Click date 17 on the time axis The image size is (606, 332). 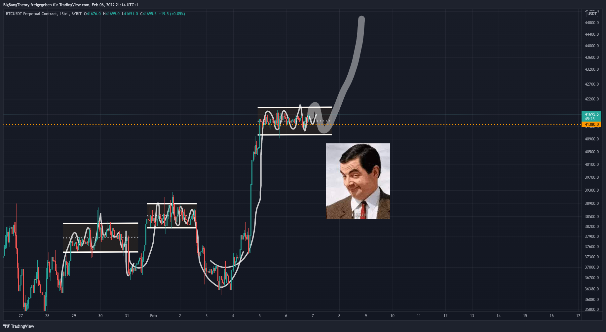click(x=578, y=316)
